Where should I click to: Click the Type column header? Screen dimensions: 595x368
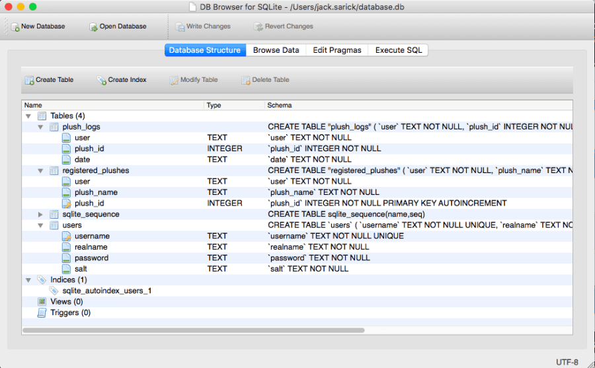(234, 106)
